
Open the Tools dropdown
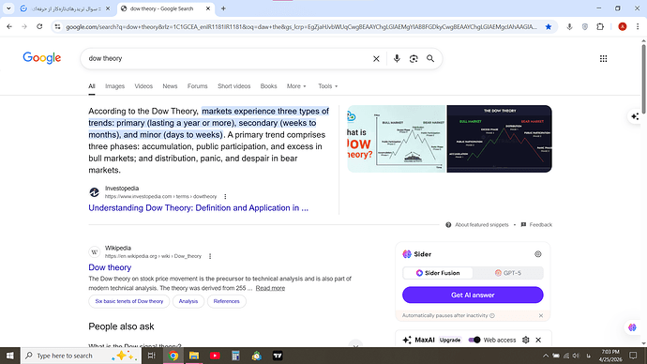tap(327, 86)
